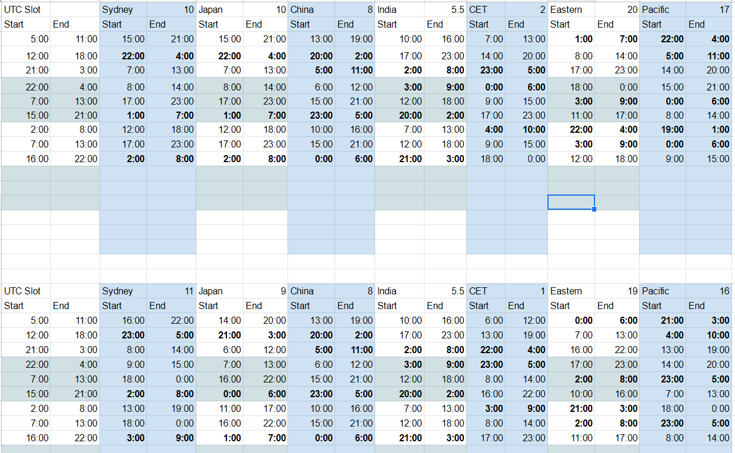735x453 pixels.
Task: Click Sydney End 9:00 in the lower table
Action: tap(171, 438)
